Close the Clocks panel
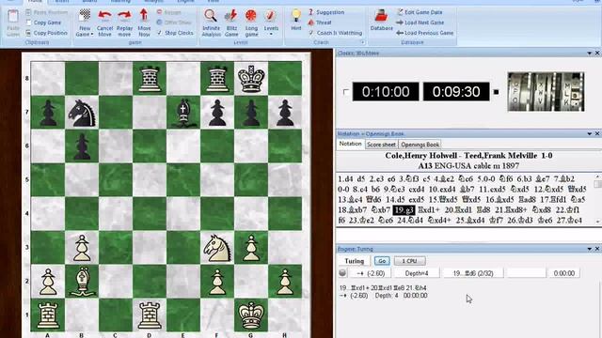Viewport: 602px width, 338px height. point(597,53)
